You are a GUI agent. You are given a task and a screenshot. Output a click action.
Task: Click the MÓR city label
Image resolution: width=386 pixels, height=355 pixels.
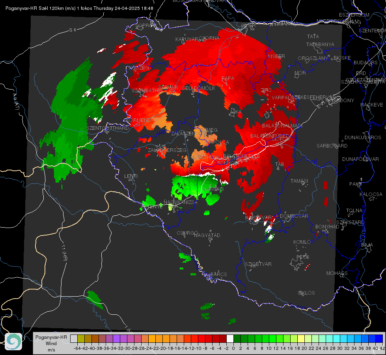pyautogui.click(x=300, y=73)
